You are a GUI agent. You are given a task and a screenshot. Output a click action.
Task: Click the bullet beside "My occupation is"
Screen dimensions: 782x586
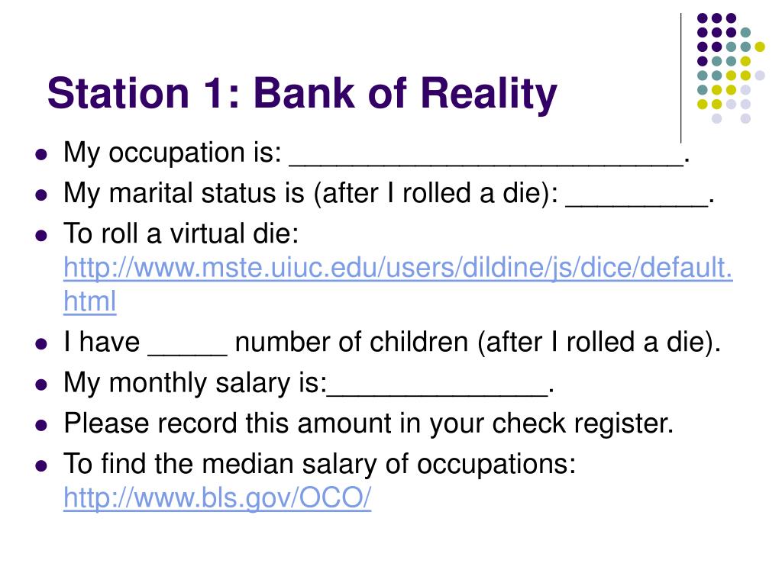(41, 153)
